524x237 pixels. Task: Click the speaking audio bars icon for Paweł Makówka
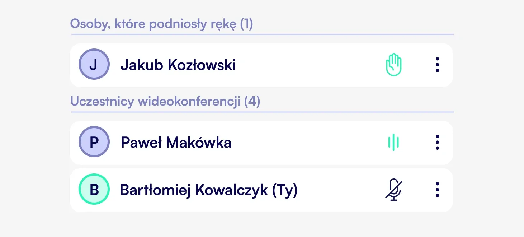[393, 143]
